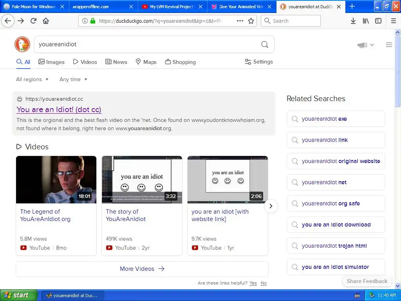Search related 'youareanidiot net'
401x301 pixels.
[x=336, y=182]
